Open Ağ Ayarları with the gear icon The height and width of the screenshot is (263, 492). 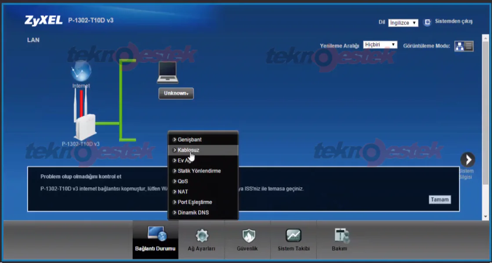[x=202, y=236]
